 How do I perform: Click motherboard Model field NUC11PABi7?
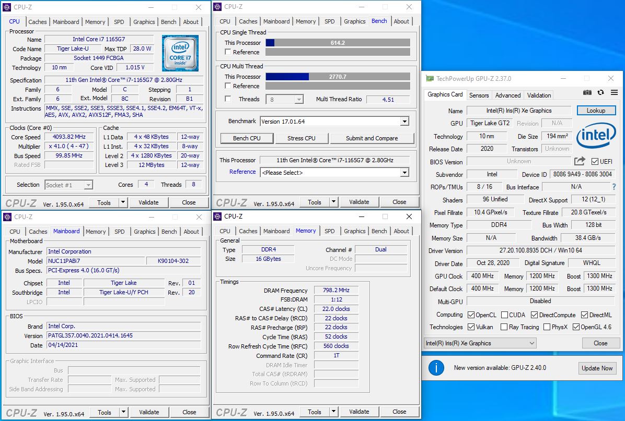pyautogui.click(x=95, y=261)
